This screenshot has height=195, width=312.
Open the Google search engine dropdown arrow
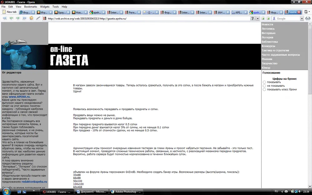[x=302, y=18]
